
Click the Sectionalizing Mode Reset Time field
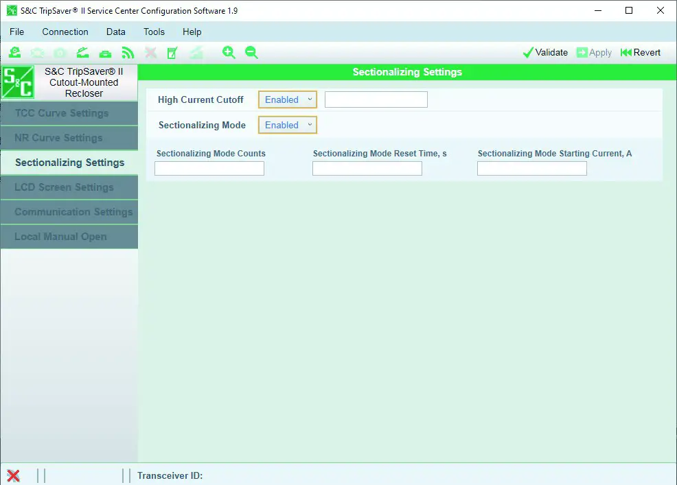coord(367,169)
